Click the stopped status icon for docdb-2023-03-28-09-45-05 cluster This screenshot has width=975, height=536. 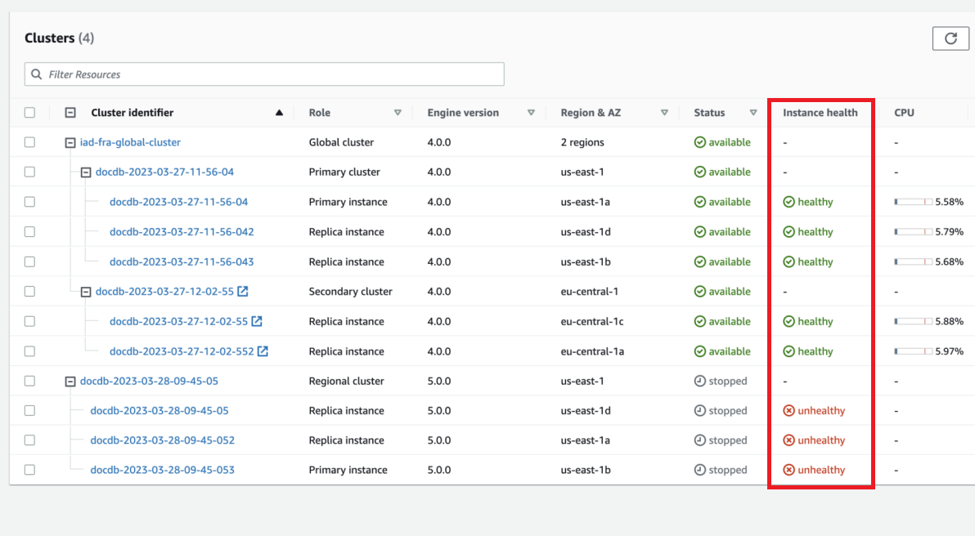pyautogui.click(x=701, y=381)
